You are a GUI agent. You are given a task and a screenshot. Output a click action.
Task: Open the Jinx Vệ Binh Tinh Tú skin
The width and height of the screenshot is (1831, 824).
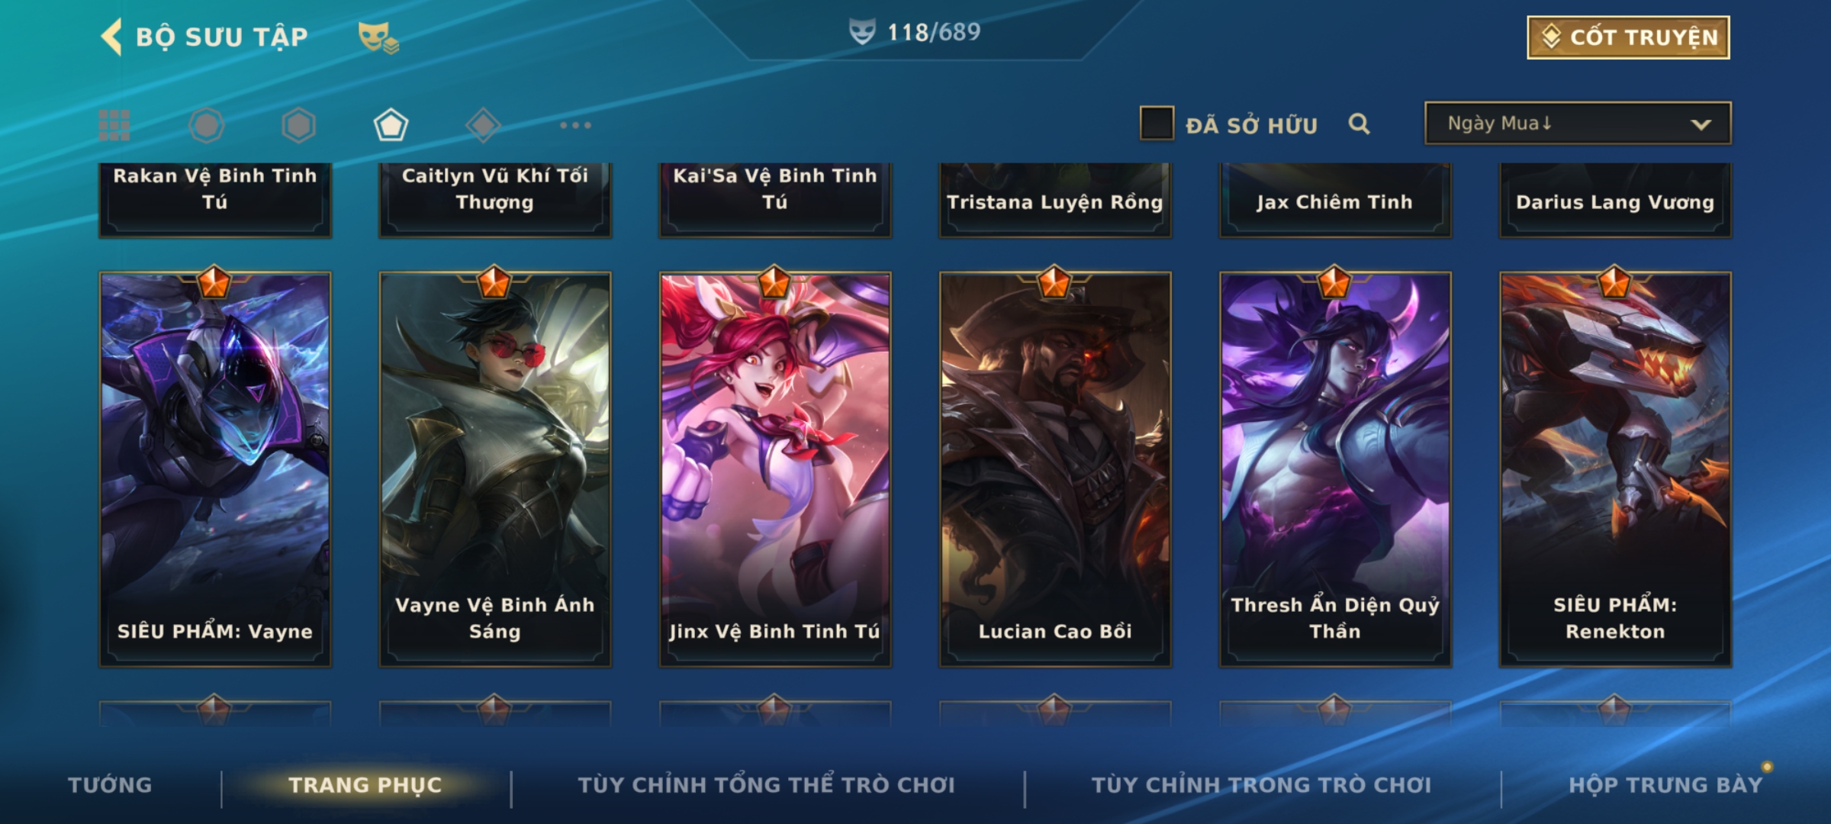(x=775, y=469)
